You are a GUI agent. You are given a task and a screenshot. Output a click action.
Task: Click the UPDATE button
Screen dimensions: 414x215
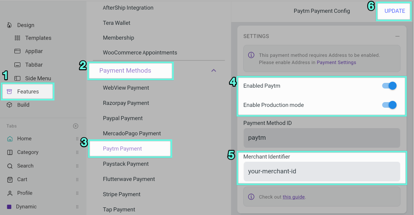[x=394, y=11]
